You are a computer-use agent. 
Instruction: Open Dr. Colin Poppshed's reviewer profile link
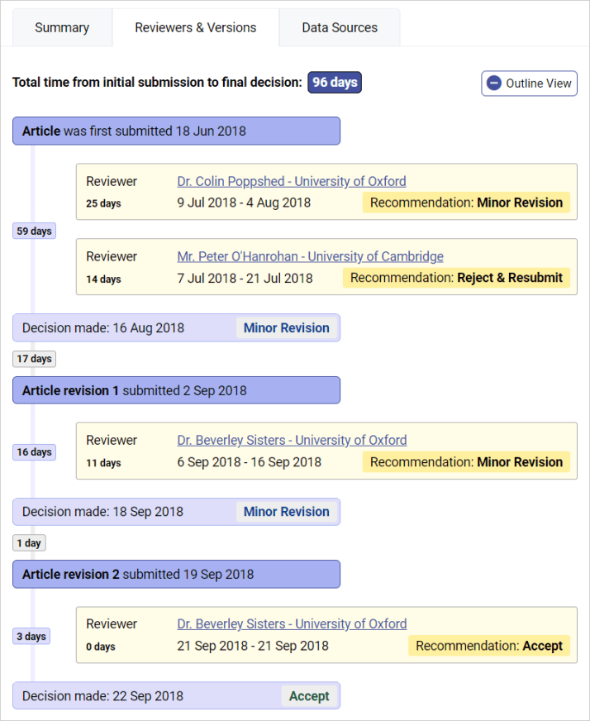pyautogui.click(x=291, y=181)
